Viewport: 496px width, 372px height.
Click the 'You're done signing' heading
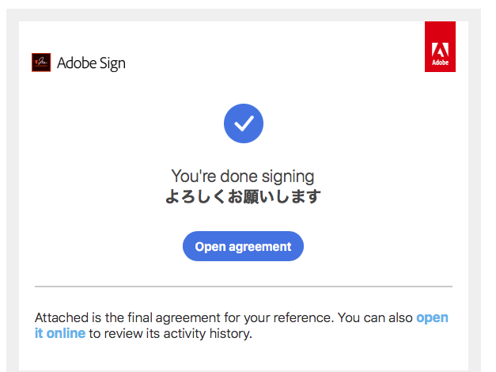243,177
